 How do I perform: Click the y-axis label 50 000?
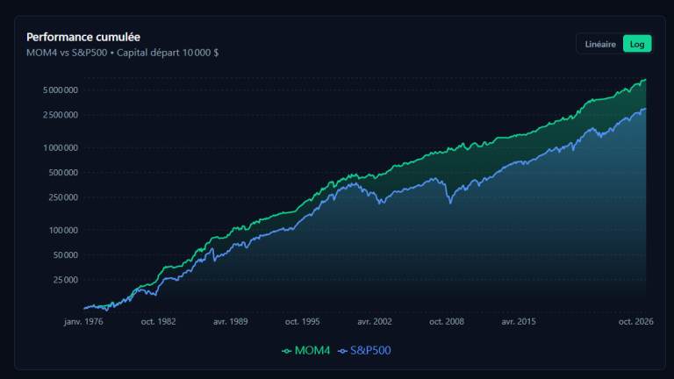click(x=66, y=254)
